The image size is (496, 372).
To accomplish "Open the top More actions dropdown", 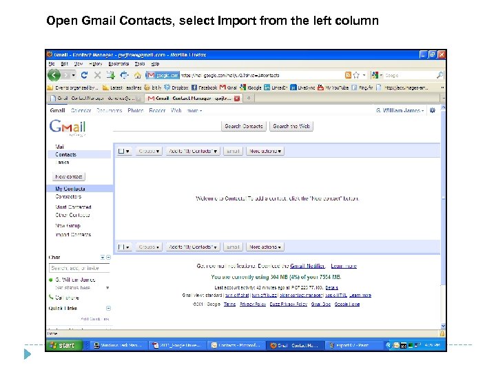I will [265, 151].
